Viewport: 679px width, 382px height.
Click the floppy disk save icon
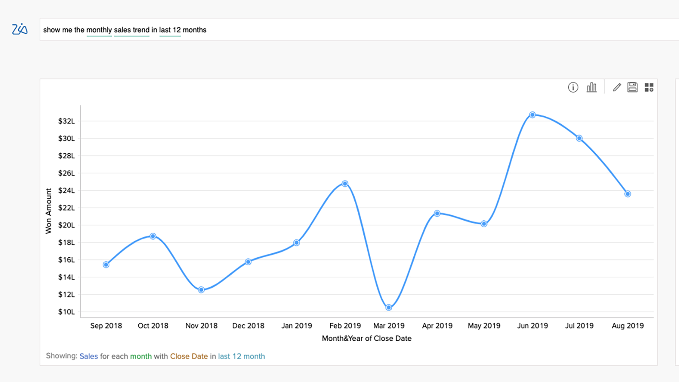point(632,87)
